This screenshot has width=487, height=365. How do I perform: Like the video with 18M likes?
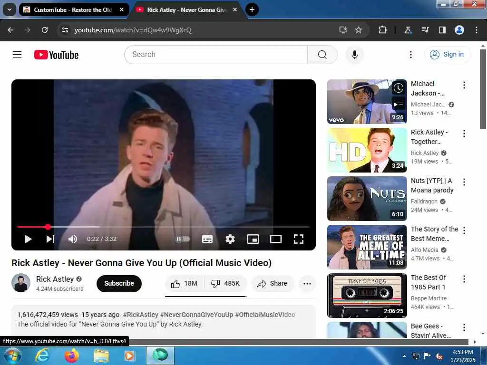[x=185, y=283]
